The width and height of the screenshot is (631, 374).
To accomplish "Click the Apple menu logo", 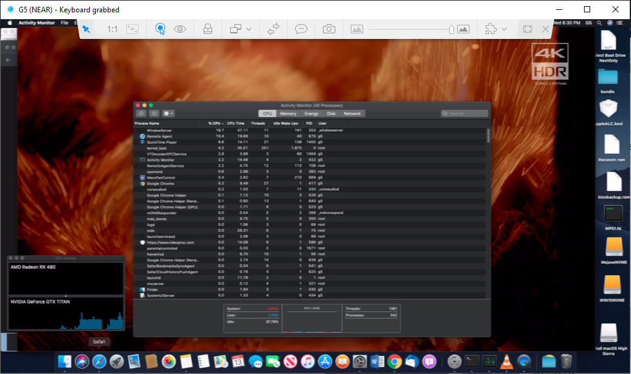I will pyautogui.click(x=10, y=23).
